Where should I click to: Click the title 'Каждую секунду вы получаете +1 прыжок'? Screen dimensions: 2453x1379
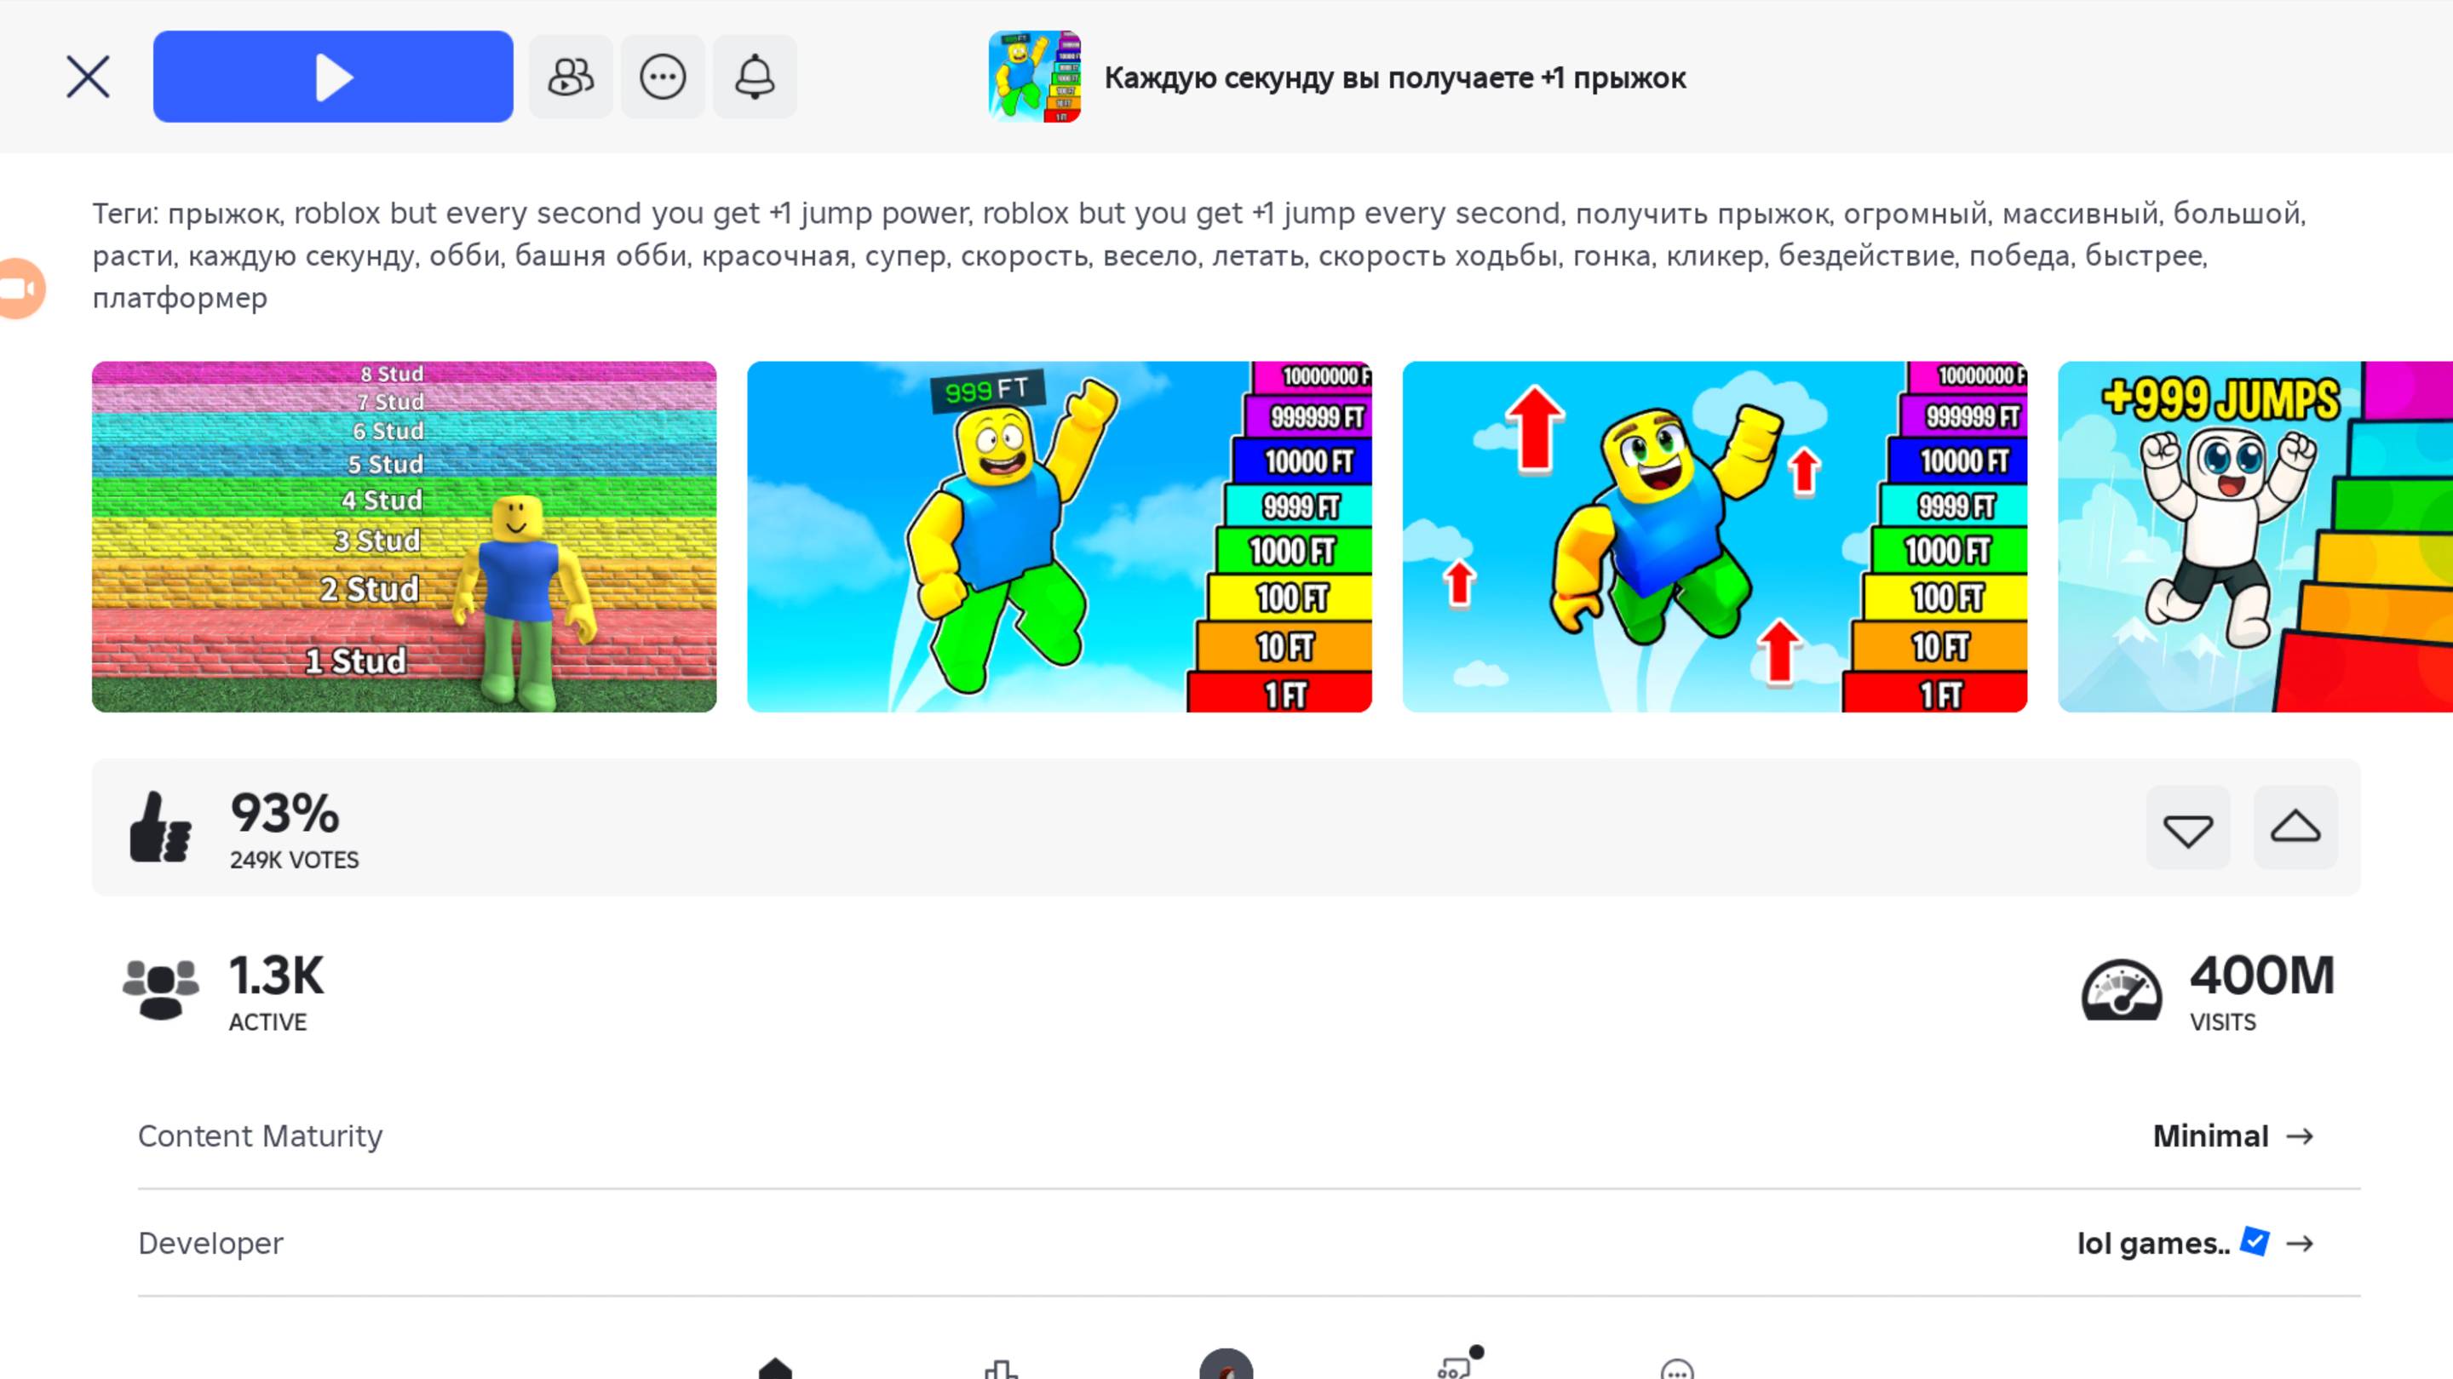[1395, 78]
